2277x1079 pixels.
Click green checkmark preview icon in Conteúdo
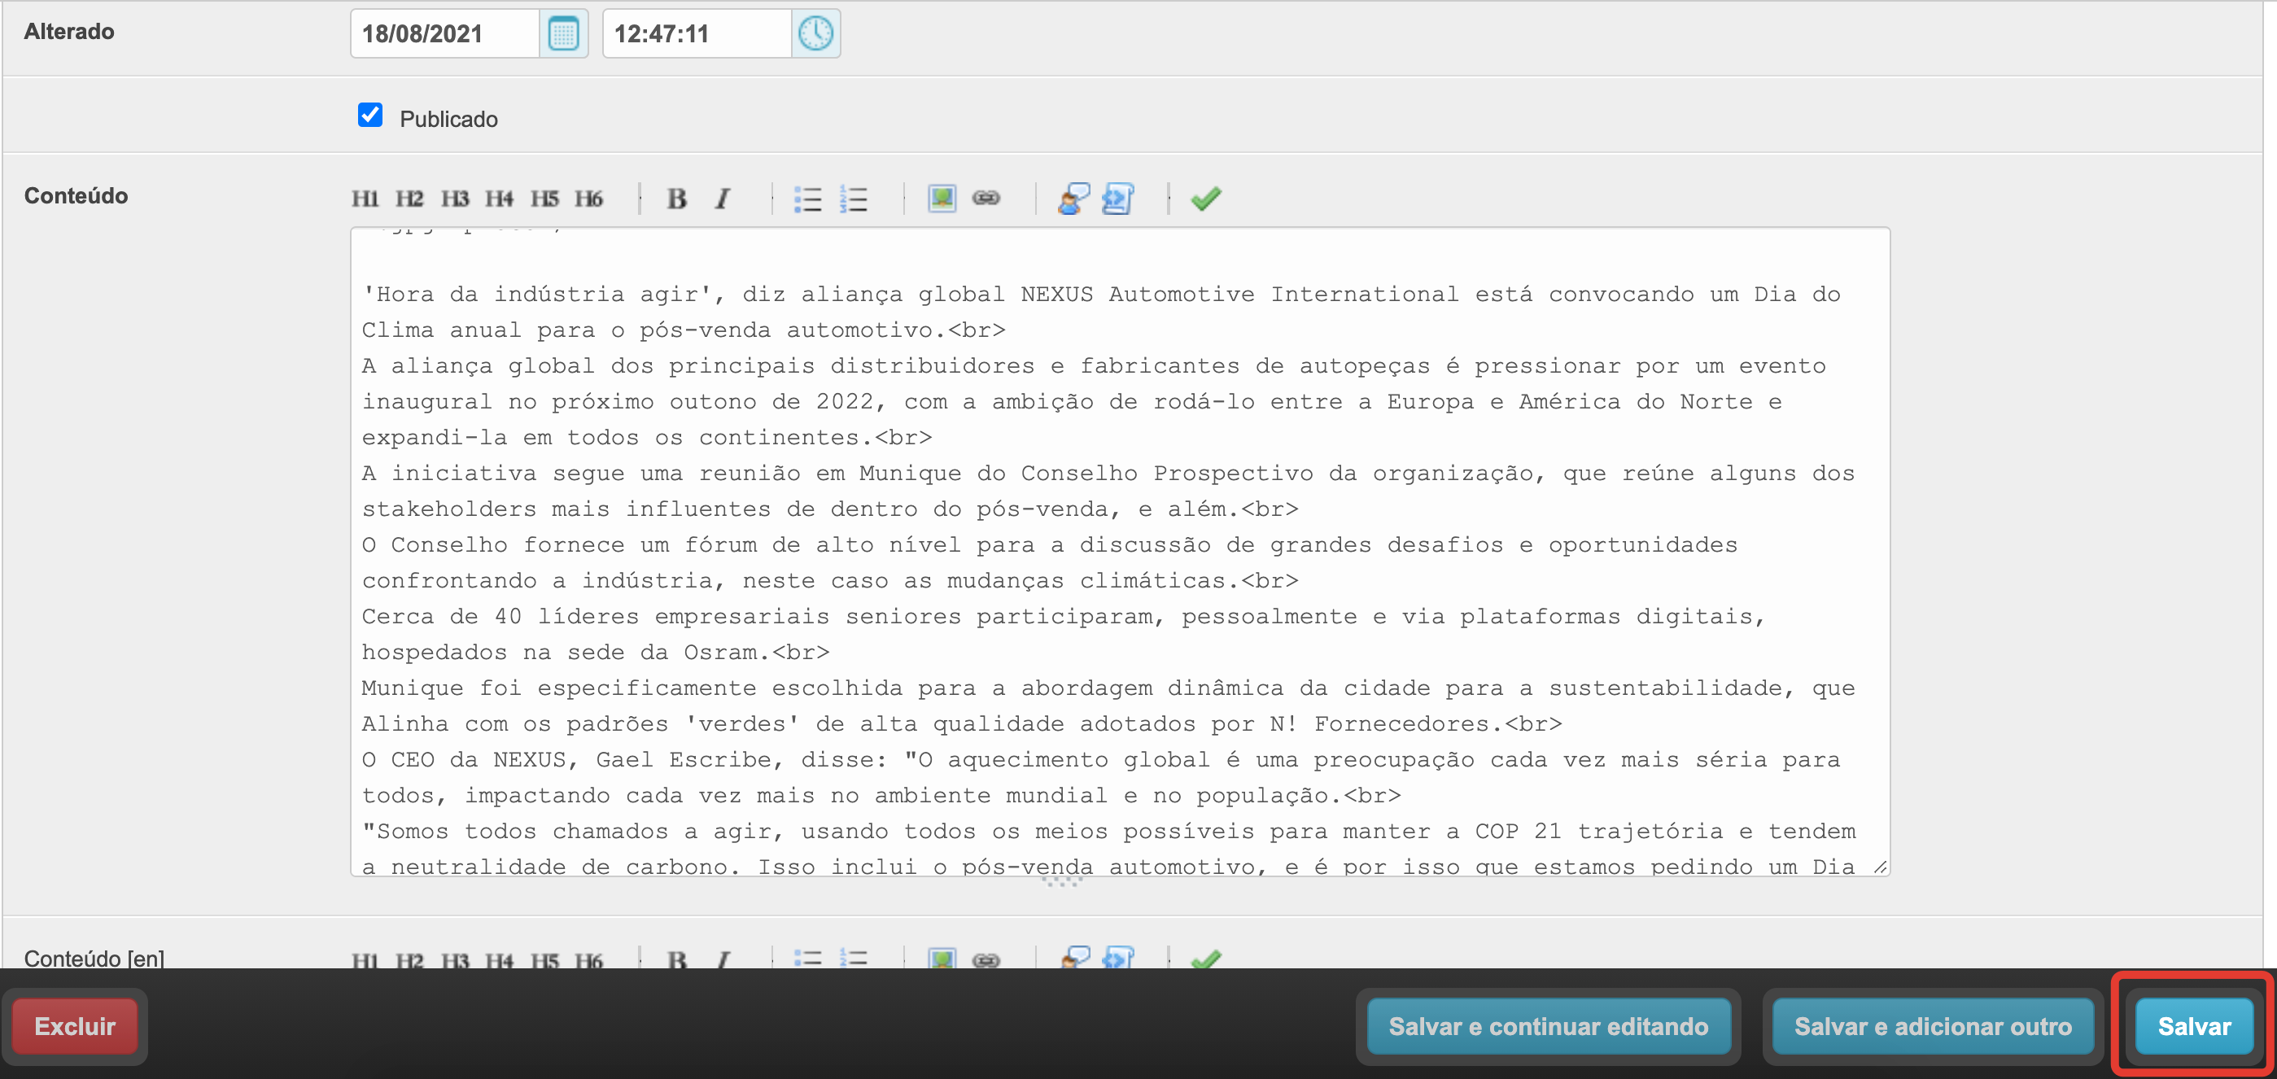tap(1206, 199)
